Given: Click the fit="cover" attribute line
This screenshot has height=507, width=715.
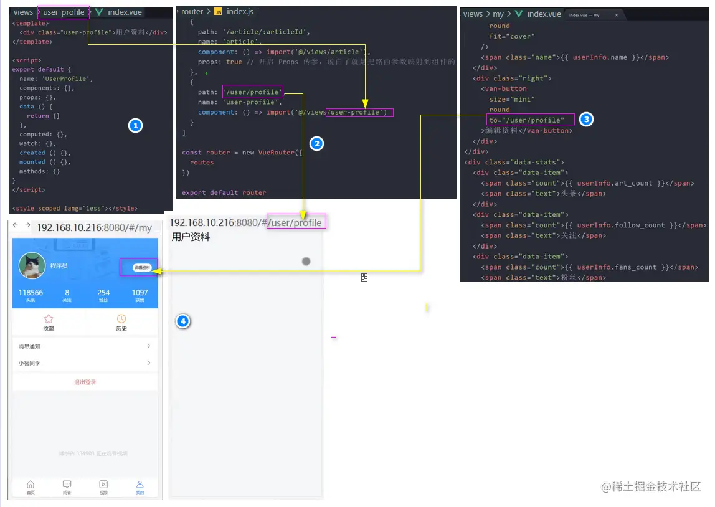Looking at the screenshot, I should point(511,37).
